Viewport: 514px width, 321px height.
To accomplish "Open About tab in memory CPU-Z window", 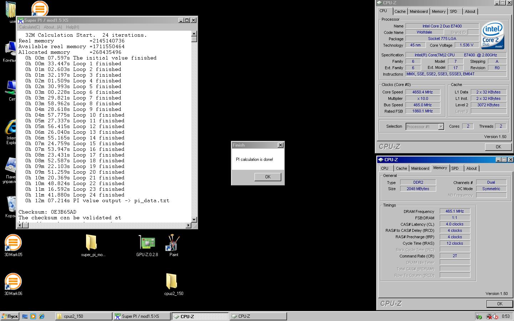I will (472, 168).
